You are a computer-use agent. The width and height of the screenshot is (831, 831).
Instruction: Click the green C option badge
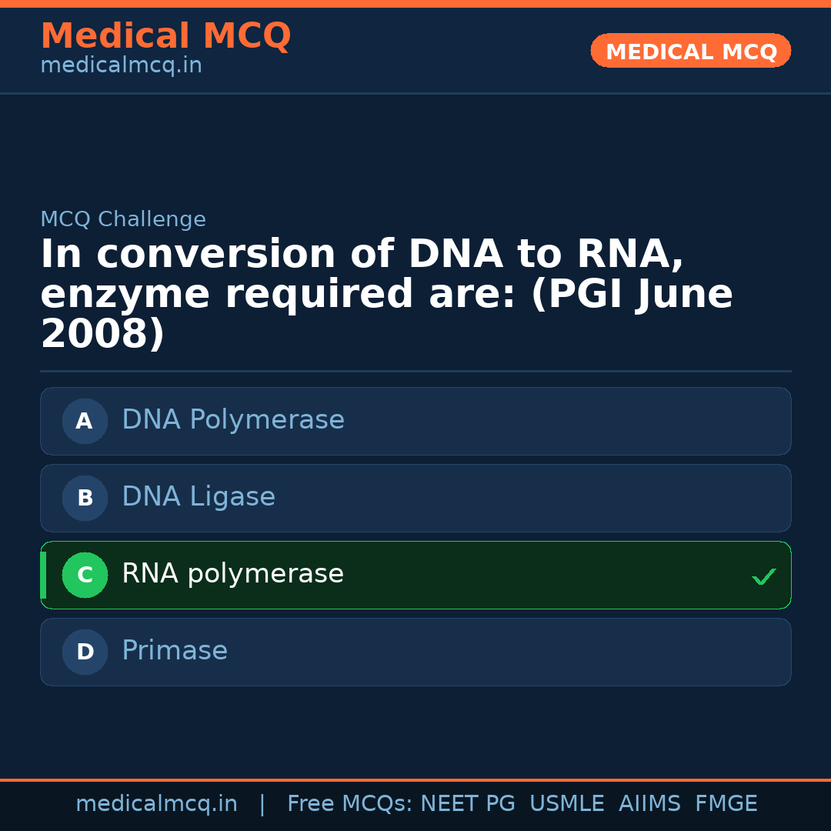pos(85,575)
